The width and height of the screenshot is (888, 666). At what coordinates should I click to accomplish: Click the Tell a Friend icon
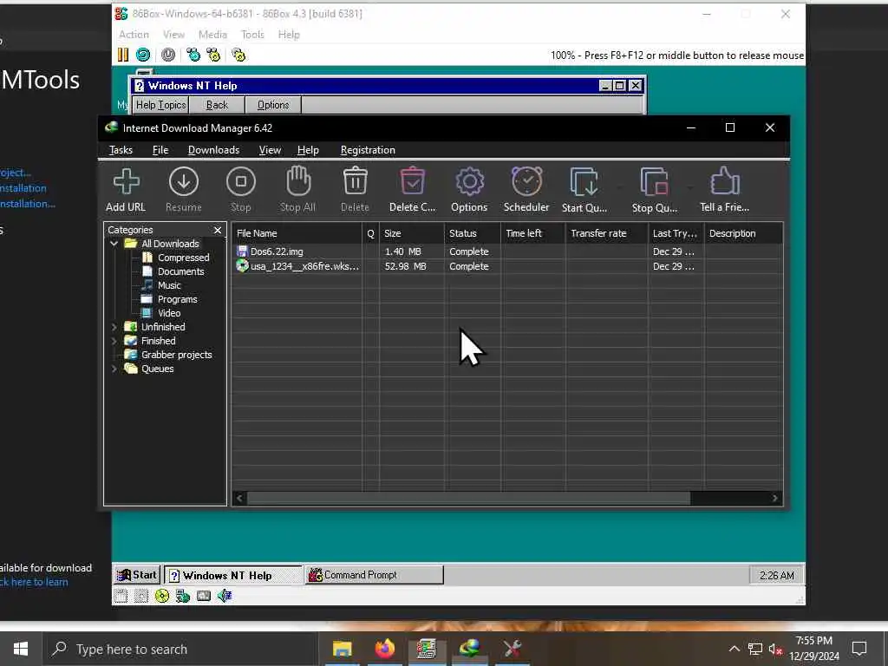tap(725, 181)
